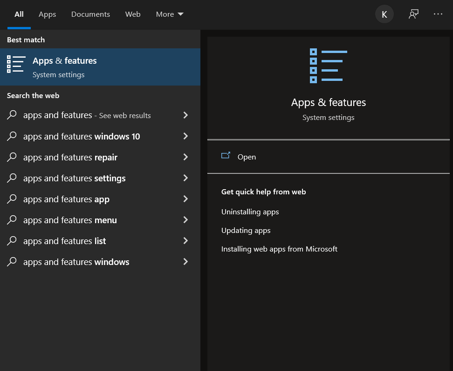This screenshot has height=371, width=453.
Task: Click search icon beside menu suggestion
Action: point(12,220)
